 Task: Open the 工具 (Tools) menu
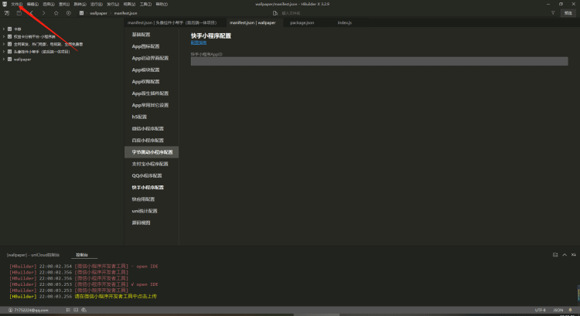145,4
